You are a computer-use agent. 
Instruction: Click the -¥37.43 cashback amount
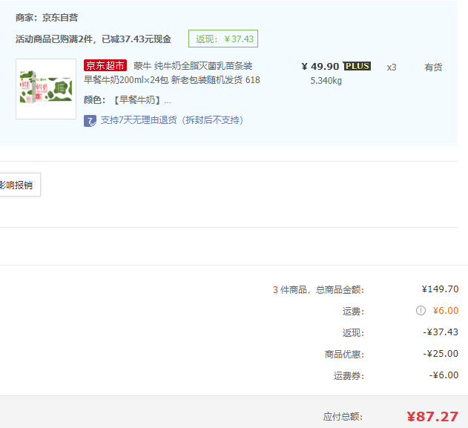(x=441, y=332)
